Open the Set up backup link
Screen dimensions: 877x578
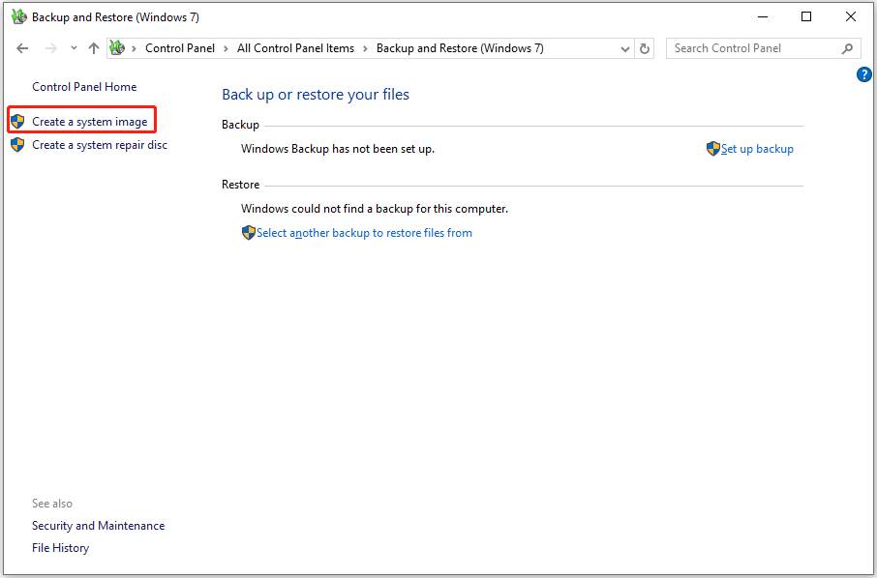[x=757, y=149]
